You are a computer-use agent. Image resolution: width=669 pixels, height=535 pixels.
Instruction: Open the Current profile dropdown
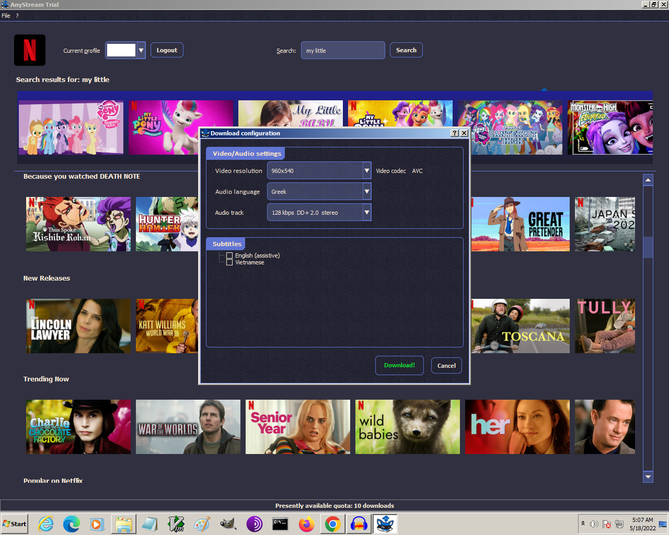tap(141, 50)
